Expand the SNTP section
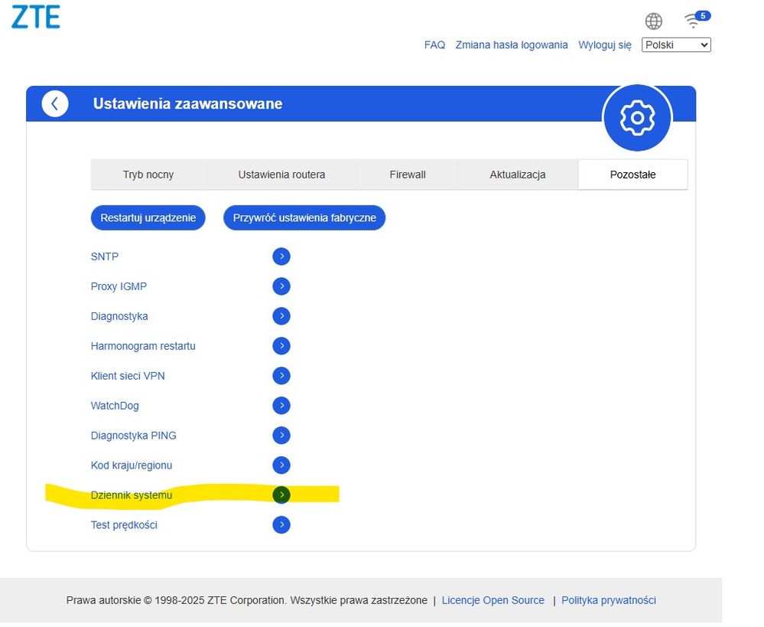764x627 pixels. pos(281,256)
